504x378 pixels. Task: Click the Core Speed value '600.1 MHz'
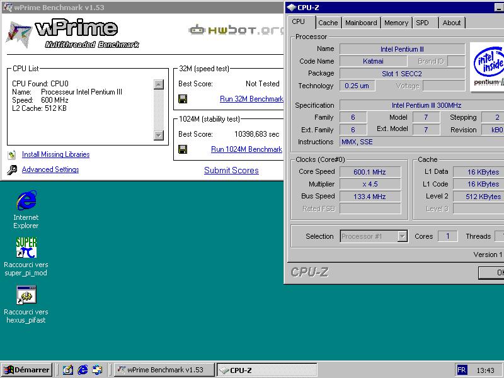pos(370,172)
